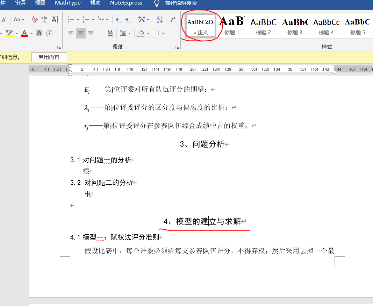Open numbering library dropdown
The height and width of the screenshot is (306, 373).
pos(93,20)
